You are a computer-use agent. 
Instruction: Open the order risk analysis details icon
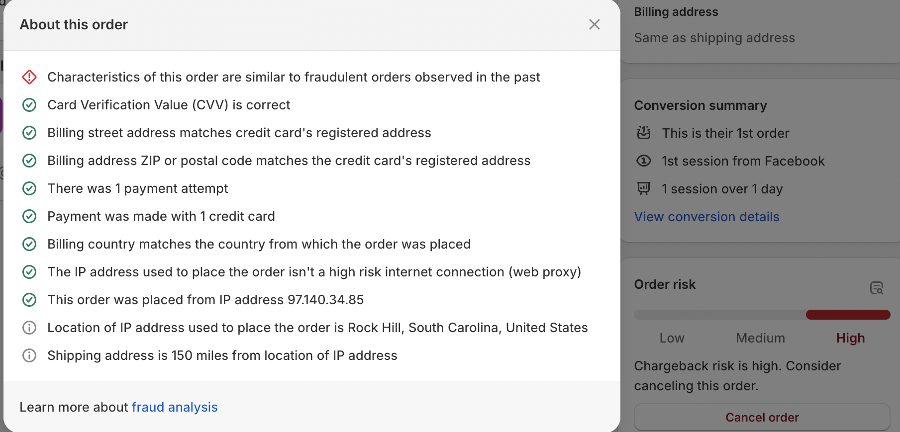tap(876, 288)
